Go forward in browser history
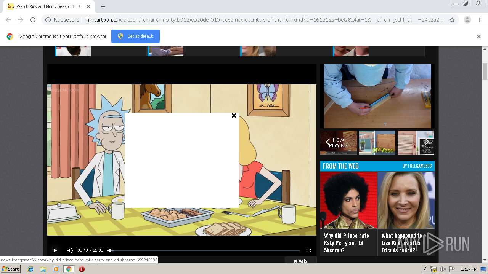The image size is (488, 274). click(21, 20)
